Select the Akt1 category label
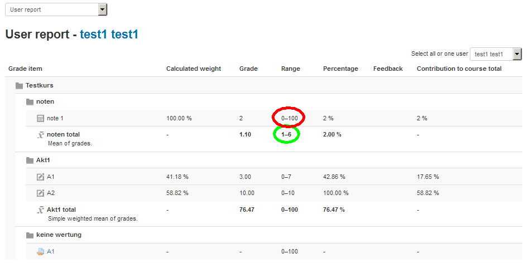The height and width of the screenshot is (263, 529). 43,160
